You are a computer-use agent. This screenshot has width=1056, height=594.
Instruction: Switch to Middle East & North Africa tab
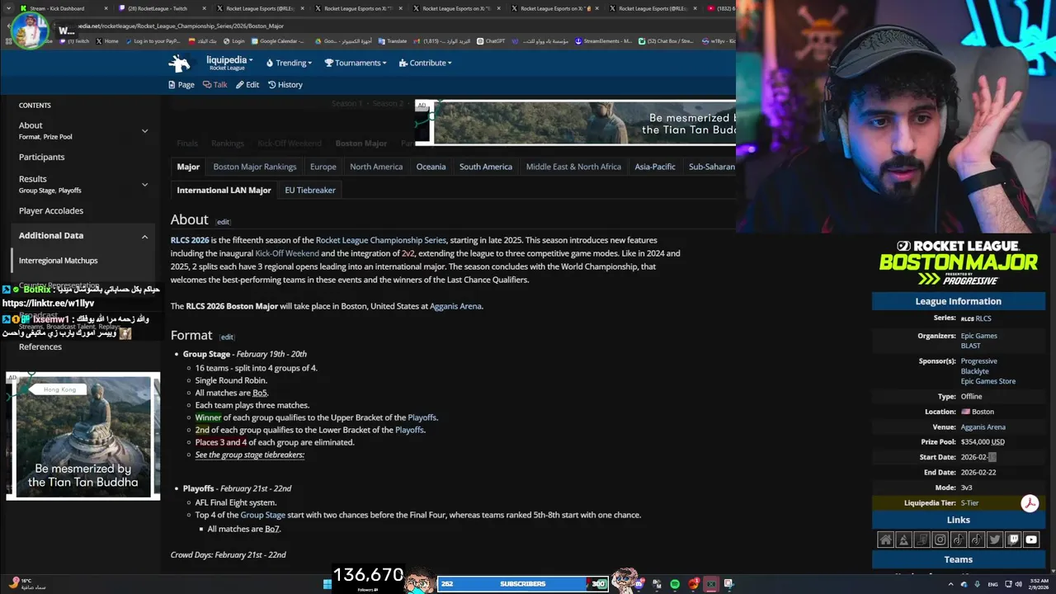click(x=573, y=167)
